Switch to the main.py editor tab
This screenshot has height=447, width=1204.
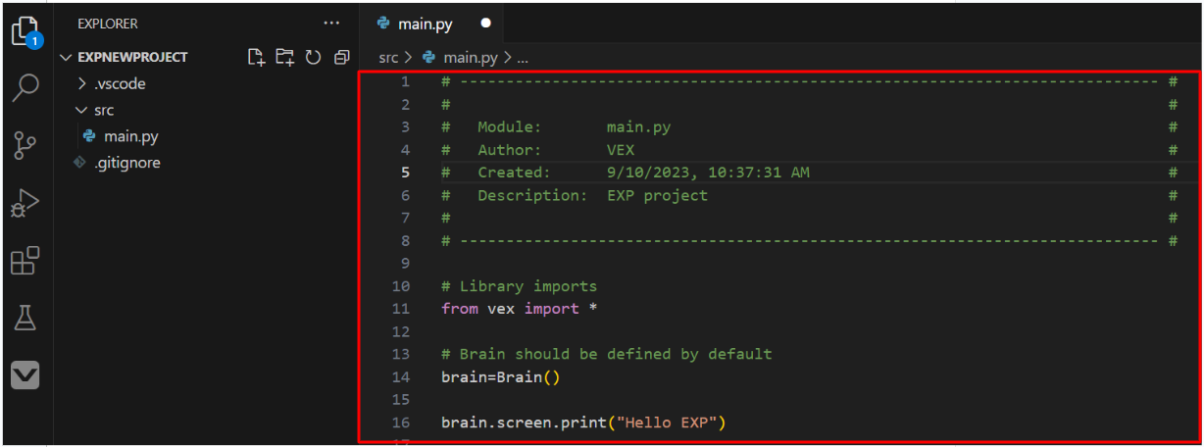[425, 24]
